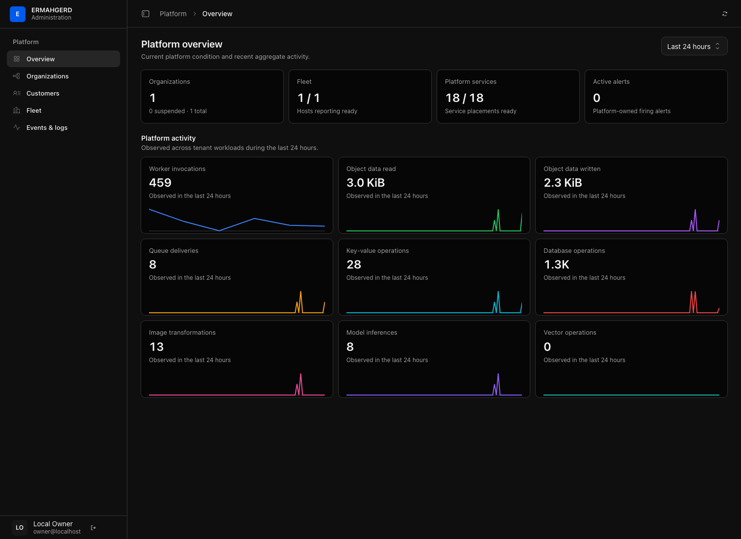Click the Model inferences chart
The image size is (741, 539).
[x=434, y=384]
